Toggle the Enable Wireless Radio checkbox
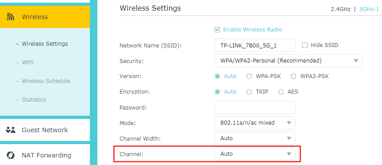382x165 pixels. coord(217,30)
